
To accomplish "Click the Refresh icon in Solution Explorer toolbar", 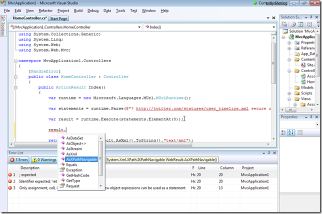I will pyautogui.click(x=300, y=24).
